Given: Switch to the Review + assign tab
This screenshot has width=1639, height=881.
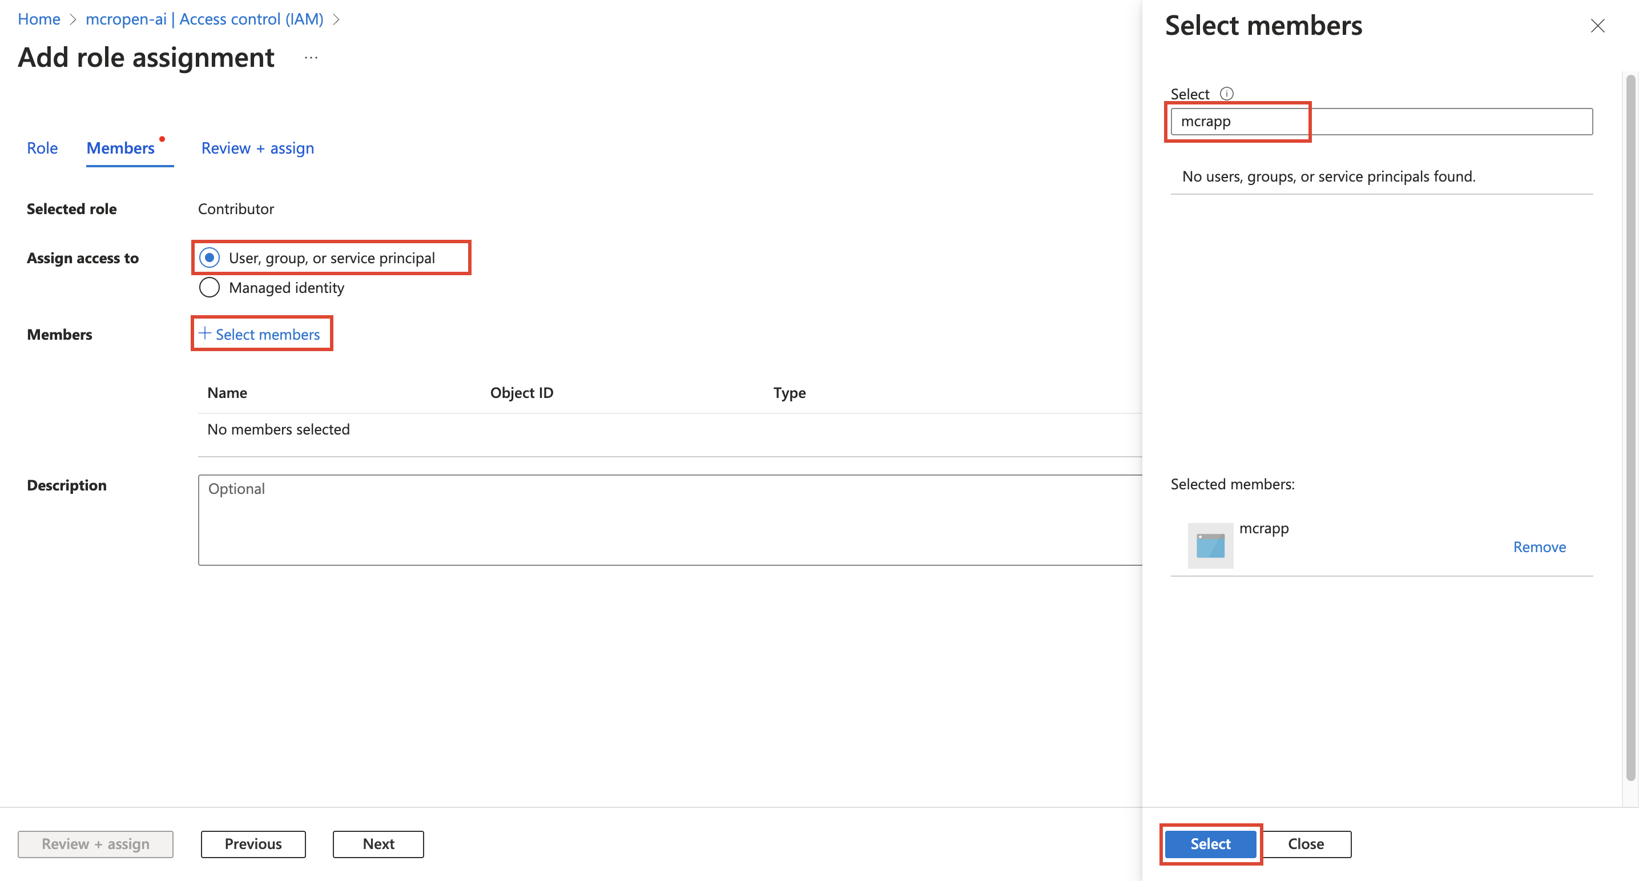Looking at the screenshot, I should [x=257, y=148].
